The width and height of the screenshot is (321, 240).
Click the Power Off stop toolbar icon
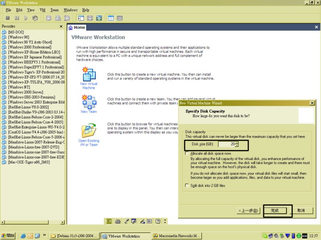coord(8,18)
